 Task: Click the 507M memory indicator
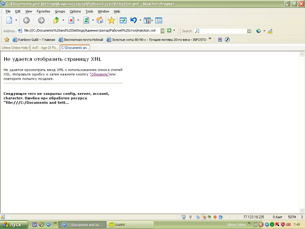[292, 217]
